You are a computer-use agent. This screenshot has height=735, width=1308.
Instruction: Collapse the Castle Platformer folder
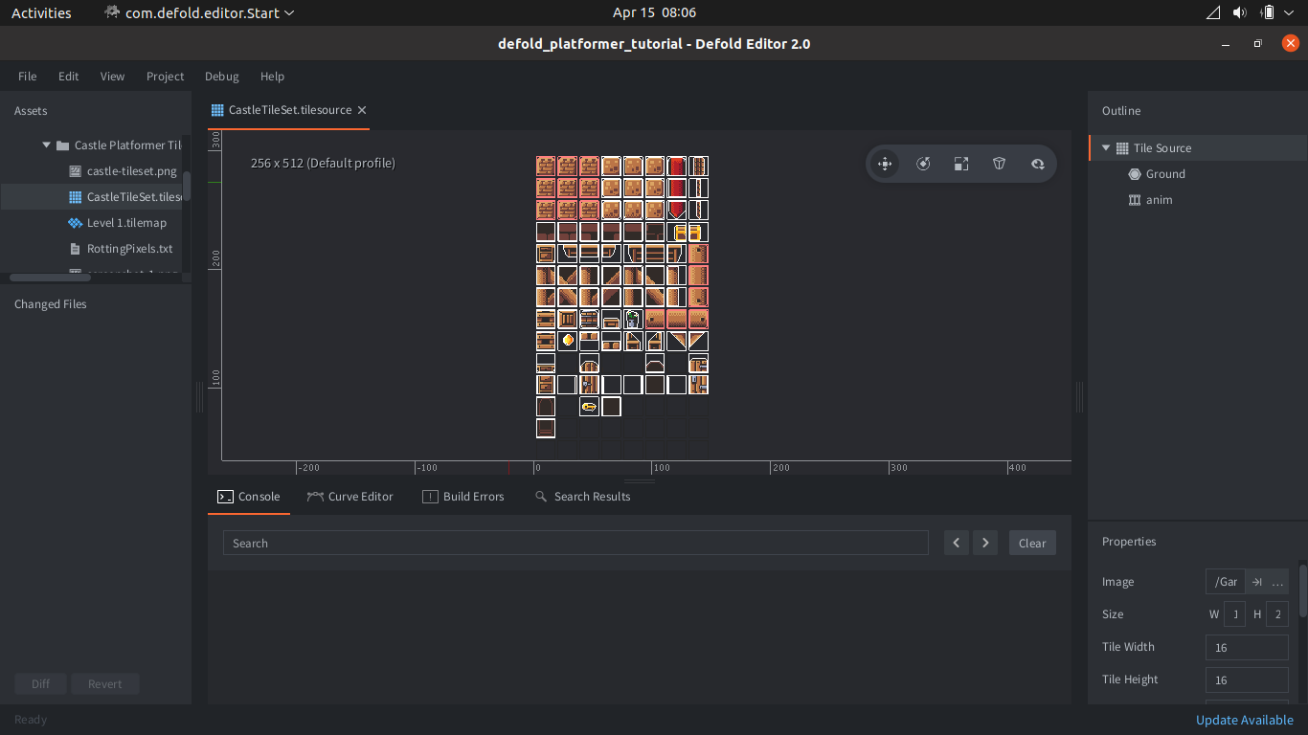[x=46, y=145]
